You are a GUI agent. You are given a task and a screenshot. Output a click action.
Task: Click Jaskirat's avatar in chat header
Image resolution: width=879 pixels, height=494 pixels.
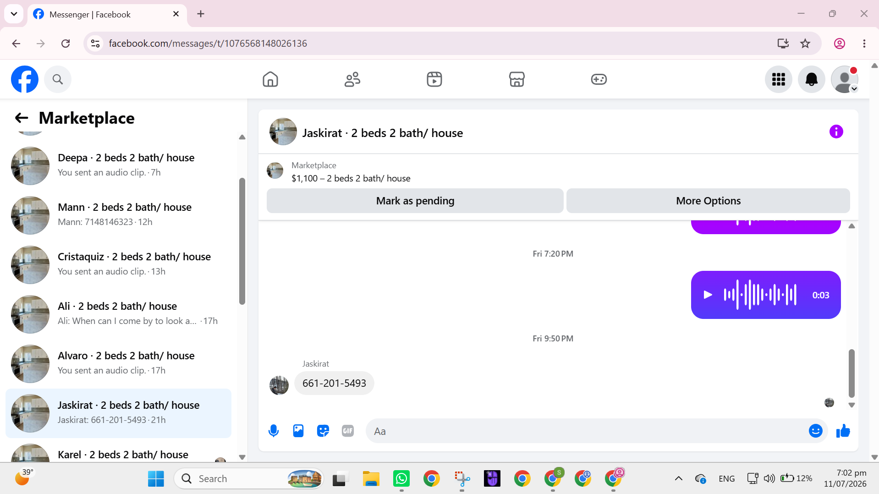point(283,132)
